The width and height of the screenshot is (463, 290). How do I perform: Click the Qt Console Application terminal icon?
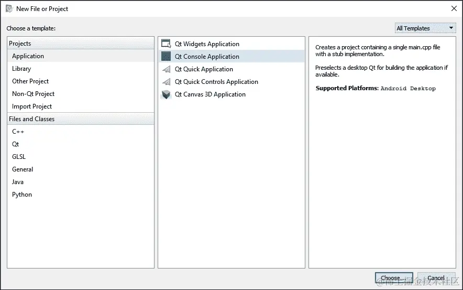click(166, 56)
